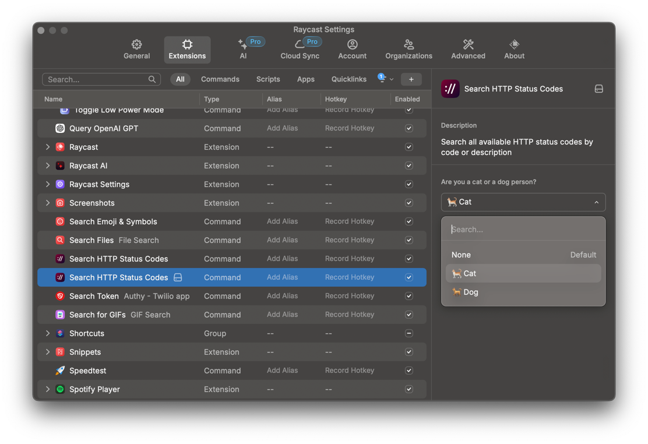Select Cat in the dropdown list
This screenshot has height=444, width=648.
click(523, 273)
